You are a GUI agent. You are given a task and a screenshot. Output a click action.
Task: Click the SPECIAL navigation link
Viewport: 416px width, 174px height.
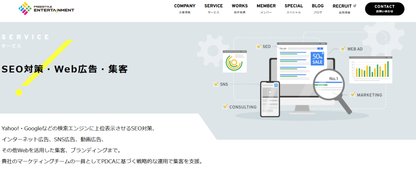click(x=293, y=8)
